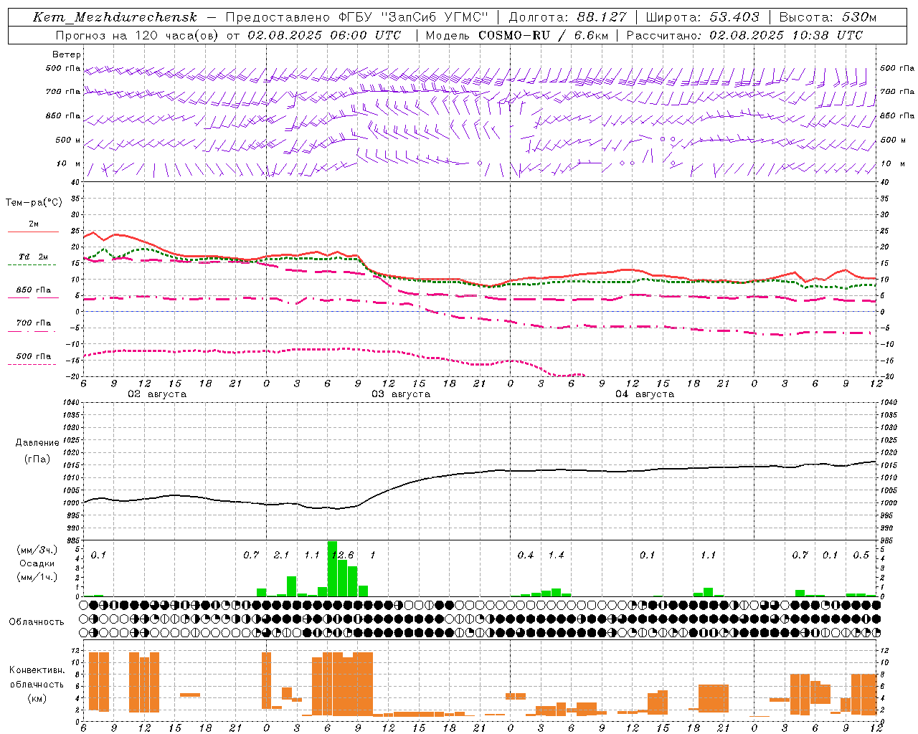This screenshot has height=734, width=918.
Task: Click the precipitation total 2.1
Action: coord(281,556)
